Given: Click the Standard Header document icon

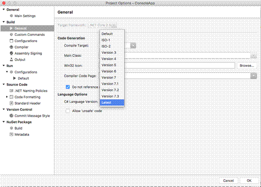Looking at the screenshot, I should point(11,103).
